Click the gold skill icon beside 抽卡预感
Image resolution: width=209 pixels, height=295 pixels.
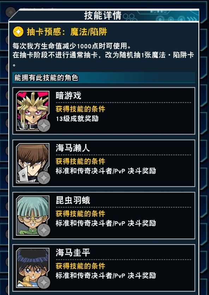18,31
